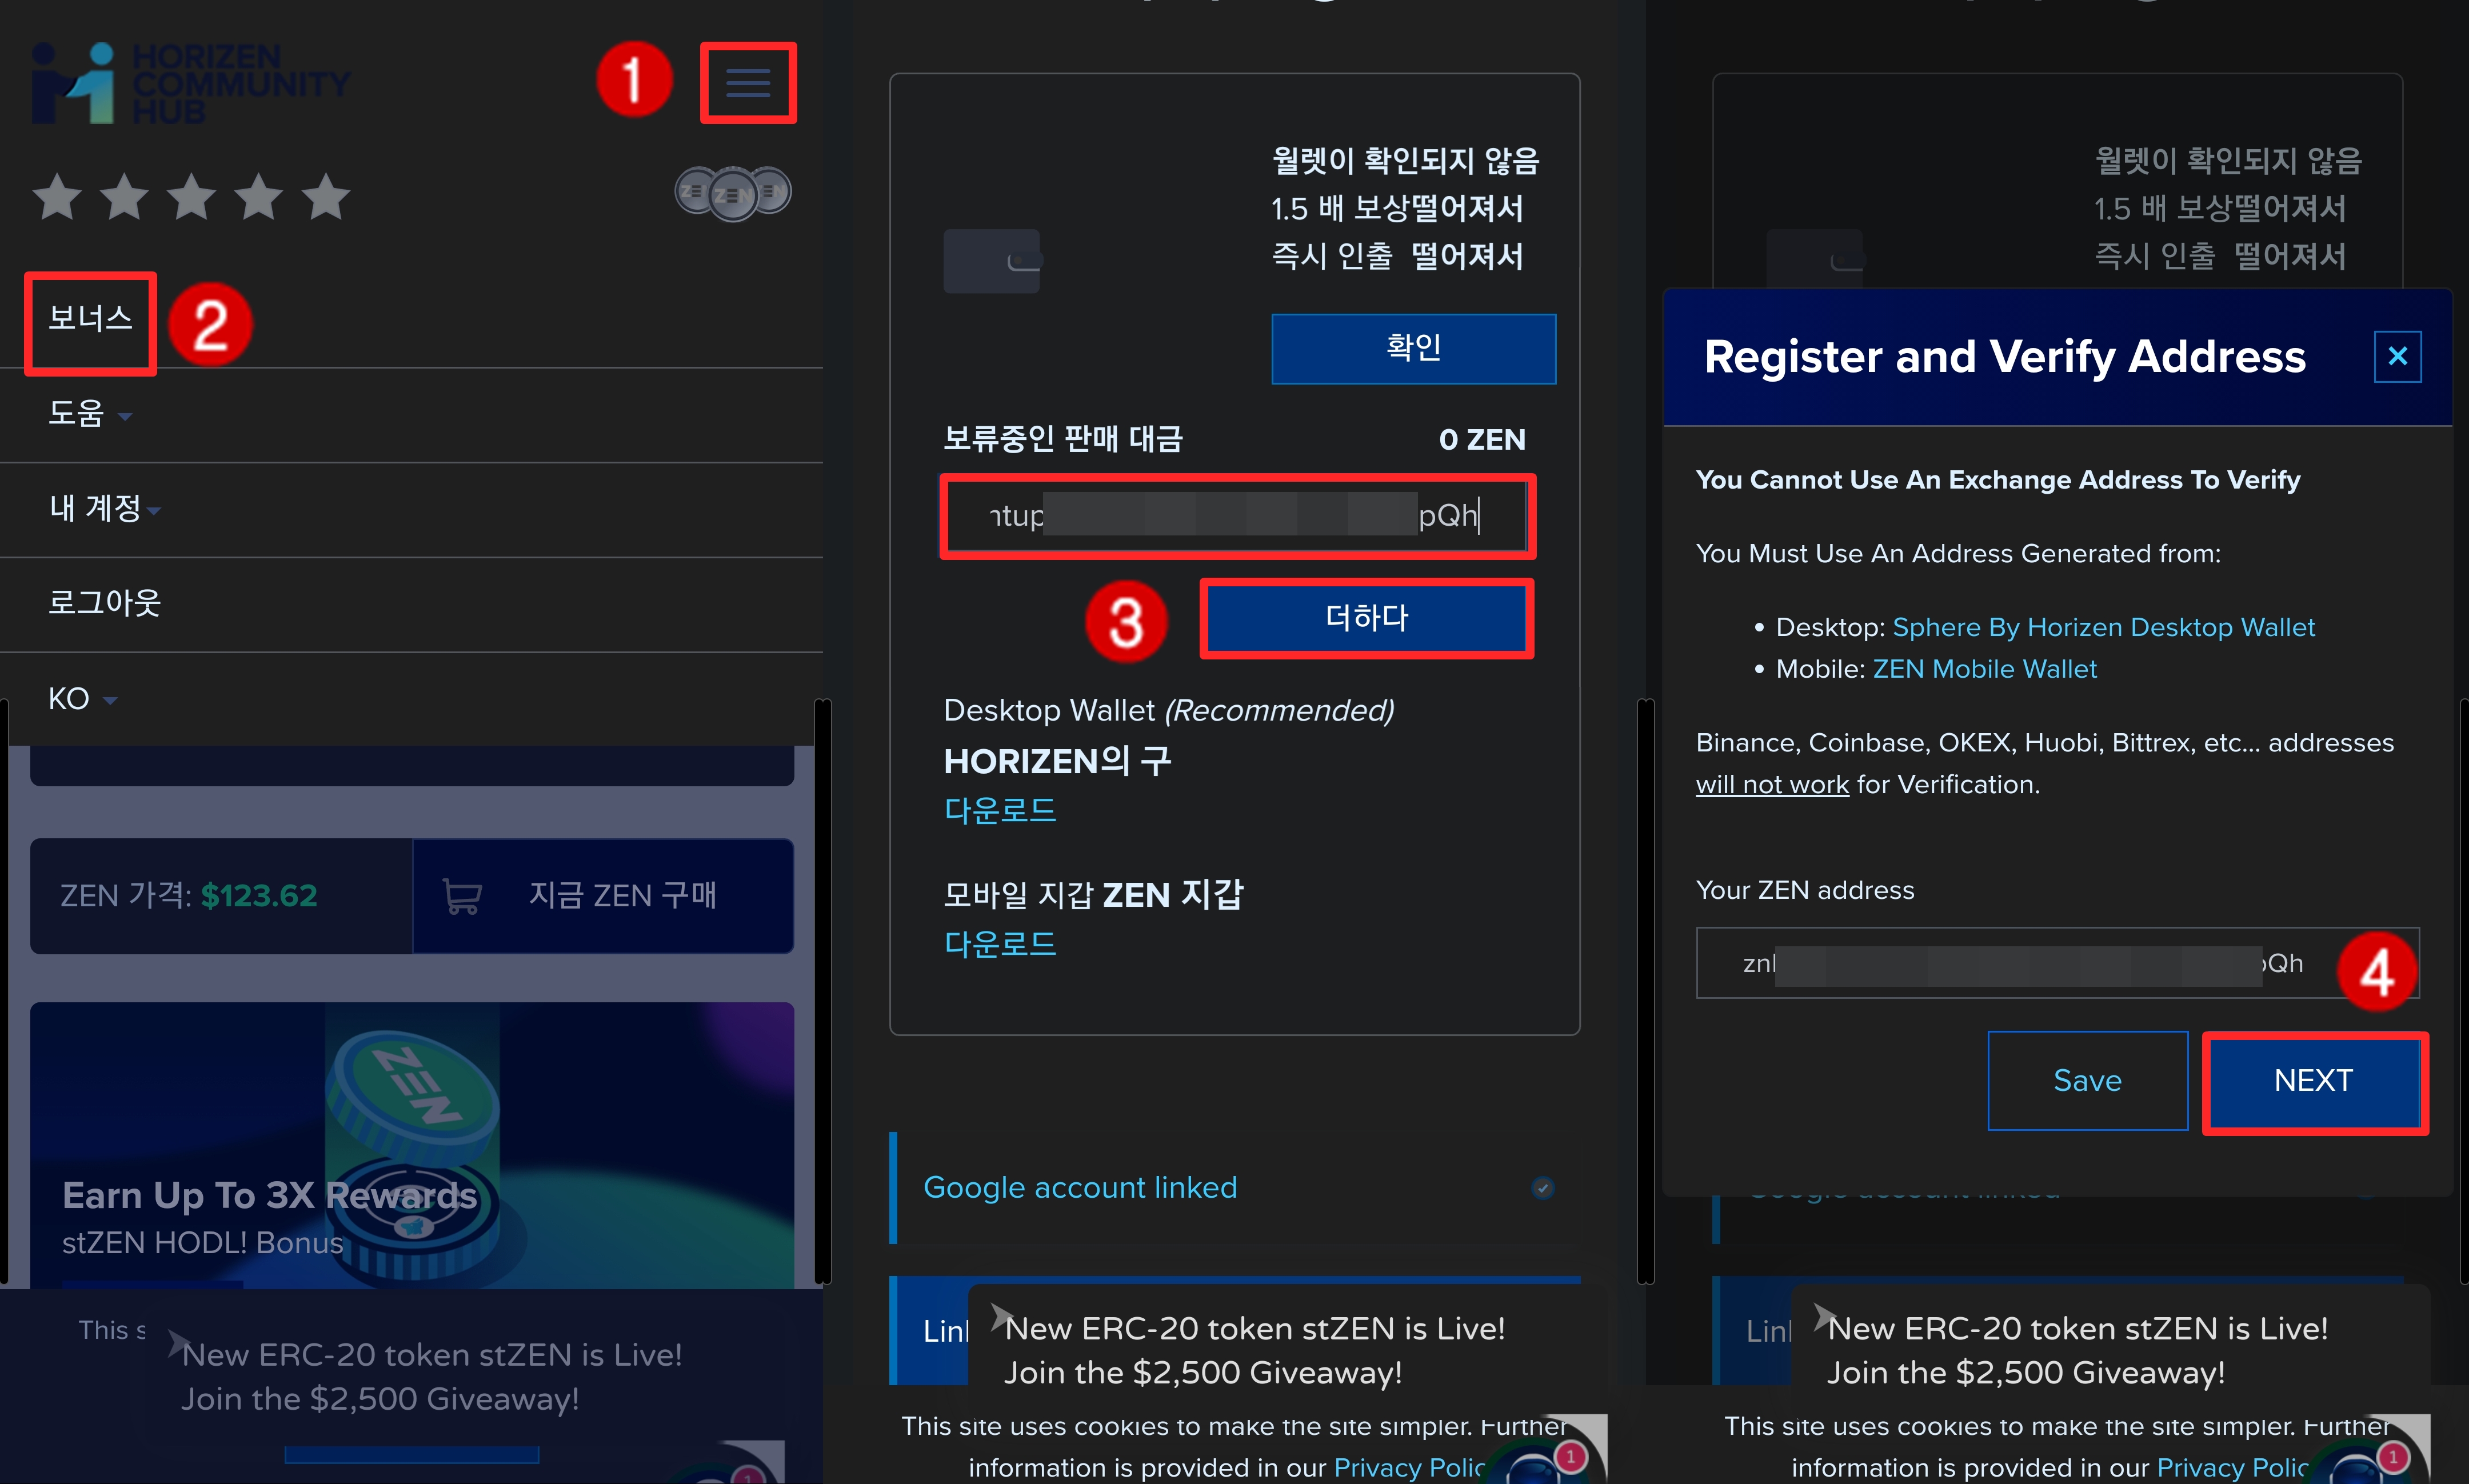Click the Google account linked checkmark icon

click(x=1542, y=1187)
